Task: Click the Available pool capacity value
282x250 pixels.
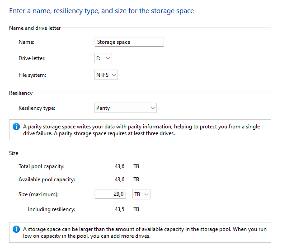Action: click(x=119, y=179)
